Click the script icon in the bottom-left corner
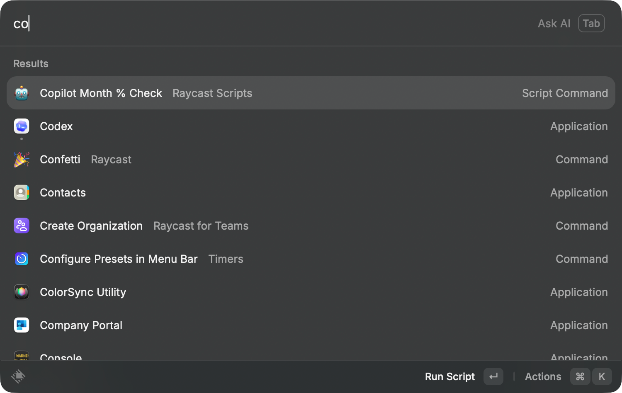 (x=18, y=376)
